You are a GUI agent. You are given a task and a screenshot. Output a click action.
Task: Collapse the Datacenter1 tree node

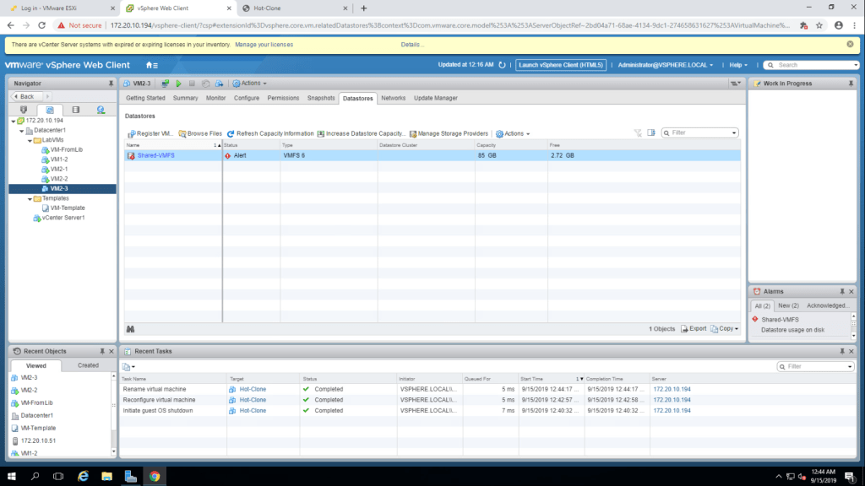(x=22, y=131)
